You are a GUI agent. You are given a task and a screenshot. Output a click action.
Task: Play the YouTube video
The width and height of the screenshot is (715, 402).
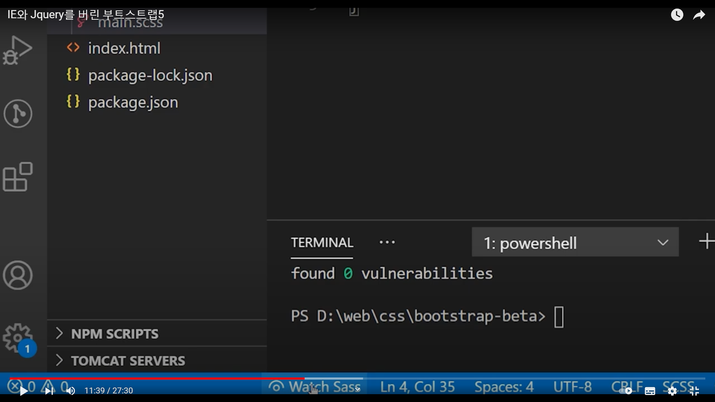click(23, 391)
